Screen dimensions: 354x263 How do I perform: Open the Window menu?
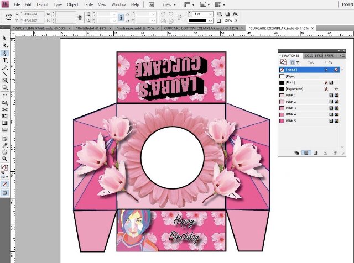[x=118, y=4]
